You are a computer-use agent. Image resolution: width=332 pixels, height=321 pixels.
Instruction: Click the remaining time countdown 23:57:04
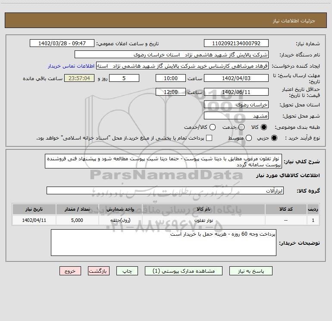point(79,78)
